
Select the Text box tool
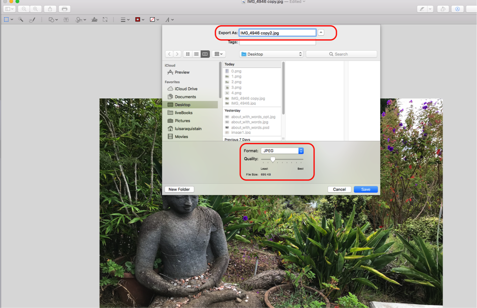pyautogui.click(x=66, y=20)
